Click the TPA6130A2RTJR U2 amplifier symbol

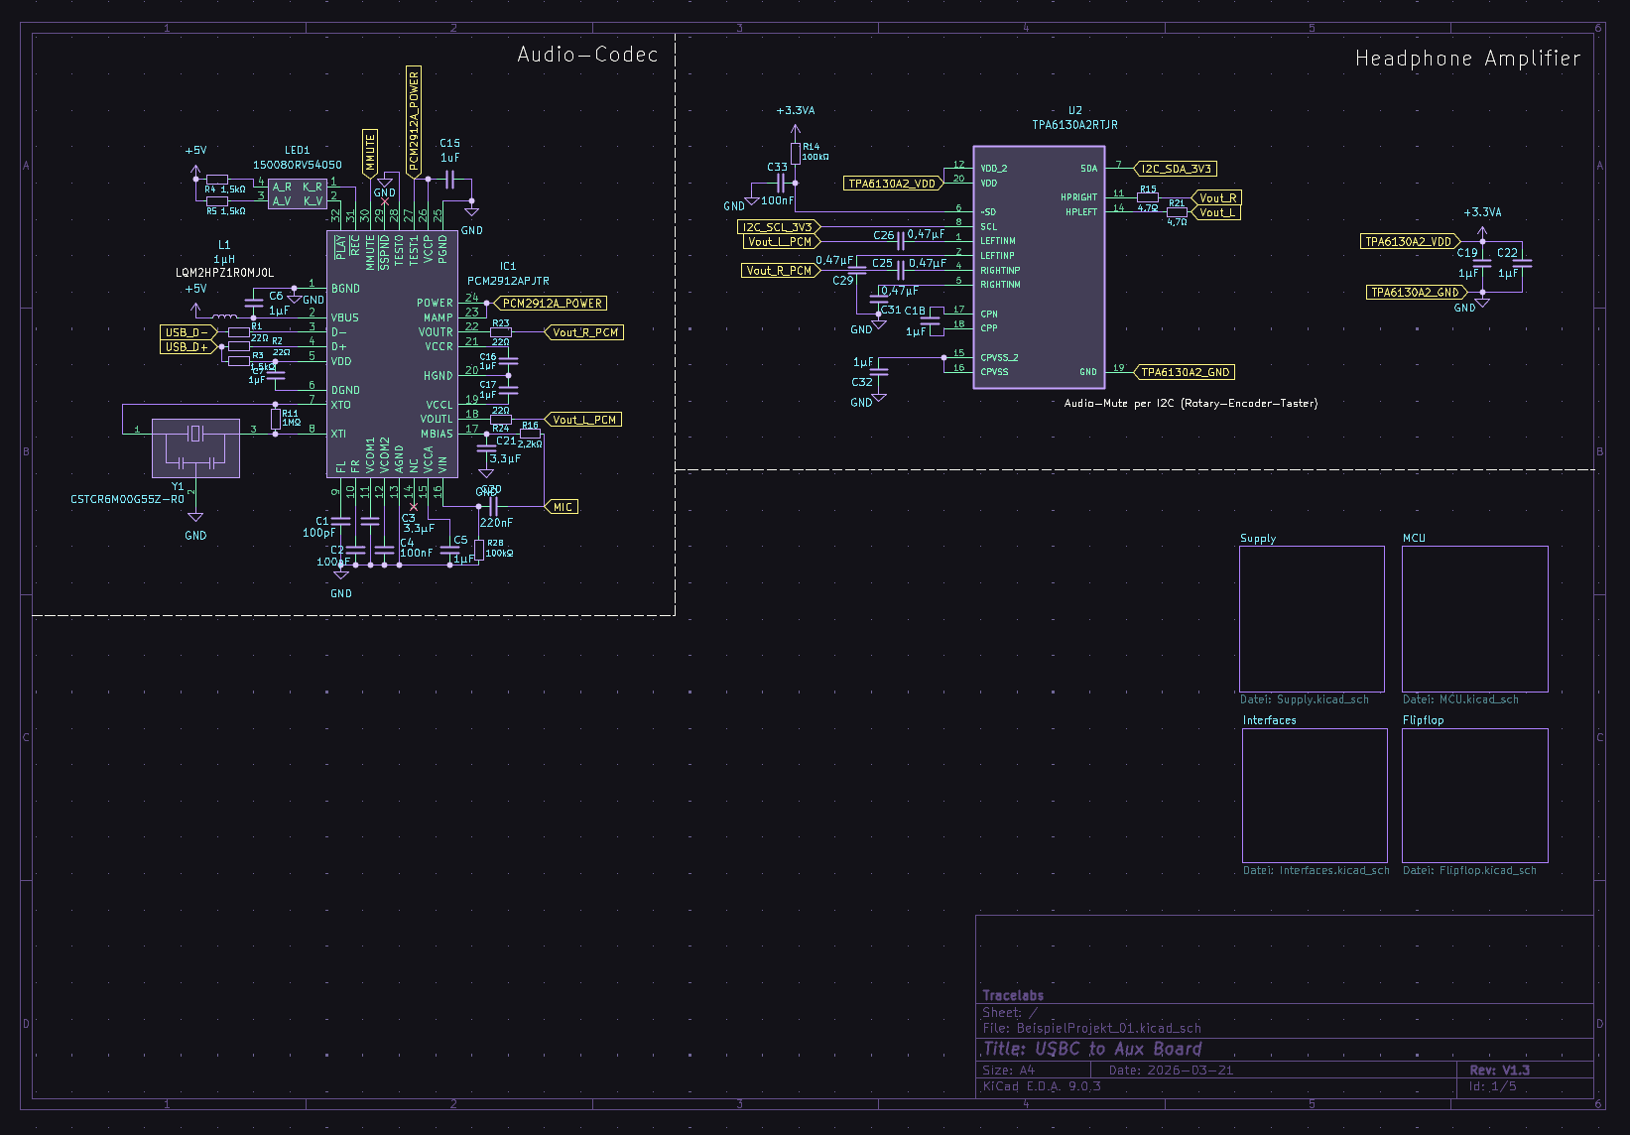(1038, 268)
